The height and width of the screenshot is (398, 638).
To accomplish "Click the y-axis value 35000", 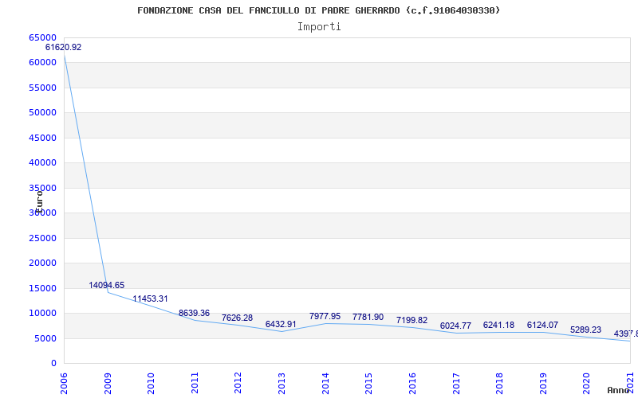I will click(x=43, y=188).
